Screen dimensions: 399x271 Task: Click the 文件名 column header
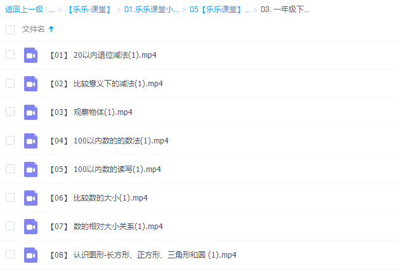point(33,29)
